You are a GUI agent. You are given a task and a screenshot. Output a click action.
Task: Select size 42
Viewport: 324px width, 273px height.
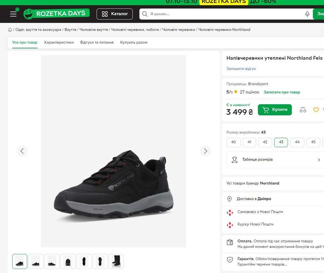click(265, 142)
